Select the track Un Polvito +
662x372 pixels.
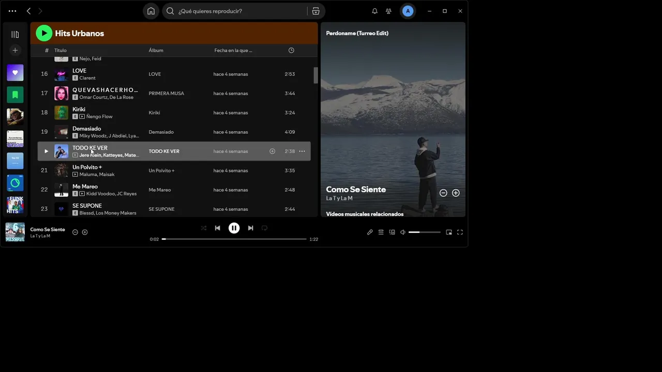click(x=87, y=167)
